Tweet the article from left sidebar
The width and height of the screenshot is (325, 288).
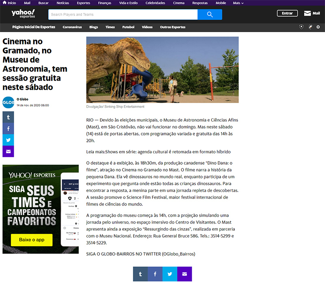tap(8, 140)
